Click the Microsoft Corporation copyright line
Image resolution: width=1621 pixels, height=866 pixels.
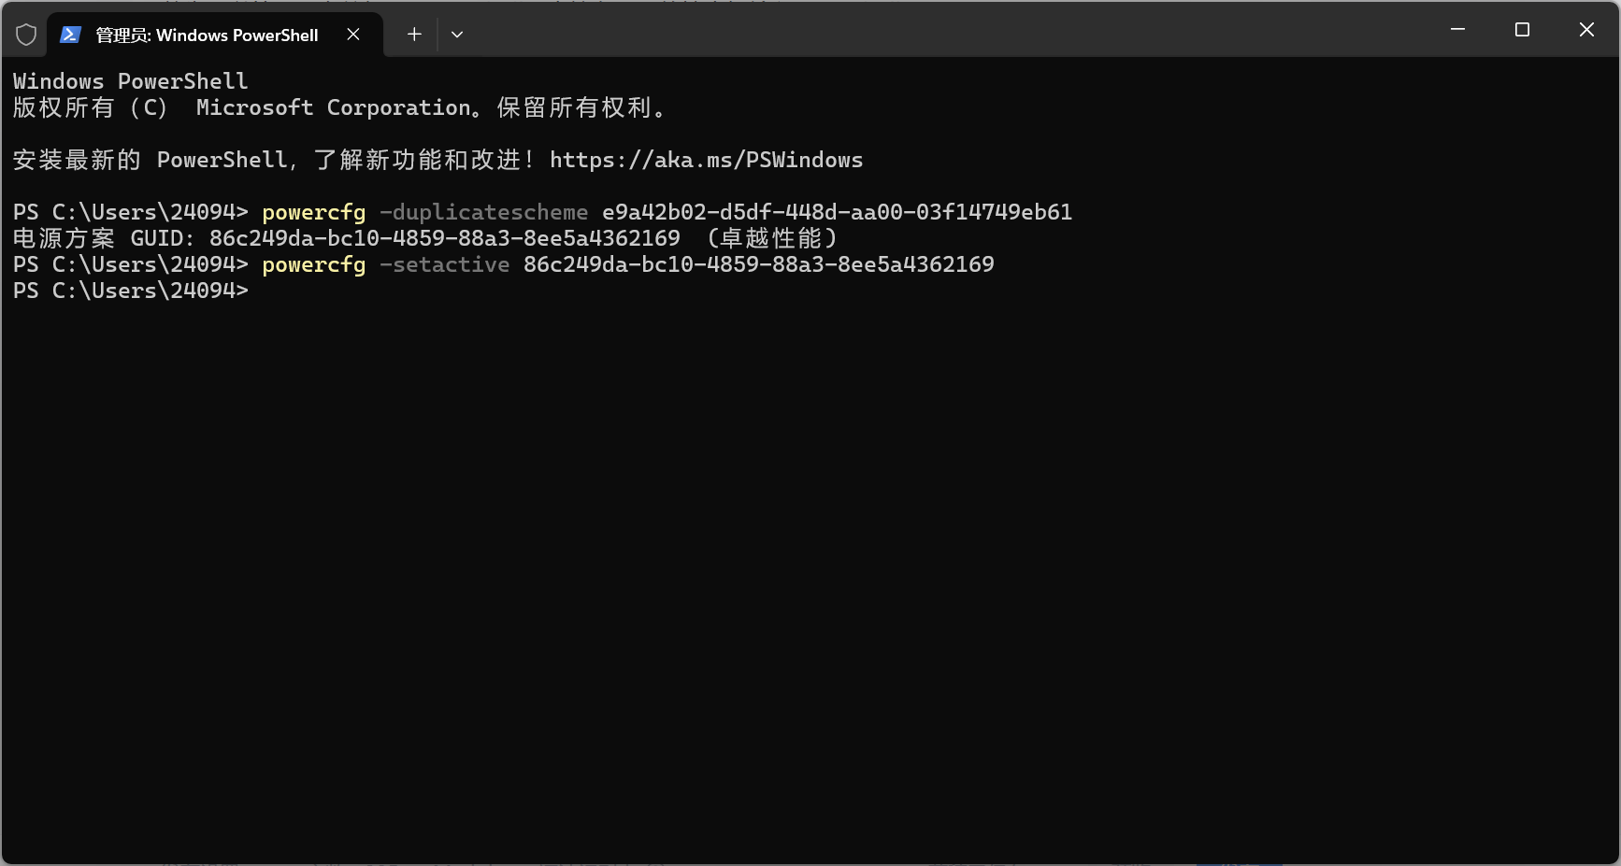(x=337, y=107)
